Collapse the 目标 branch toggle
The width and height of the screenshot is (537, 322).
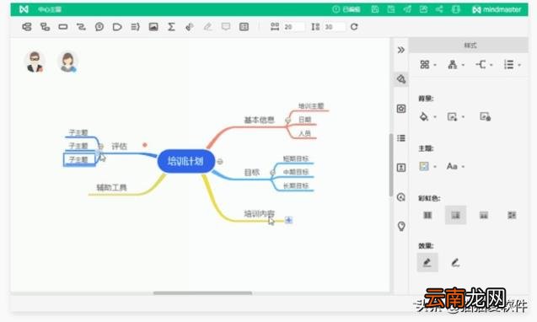[x=272, y=173]
